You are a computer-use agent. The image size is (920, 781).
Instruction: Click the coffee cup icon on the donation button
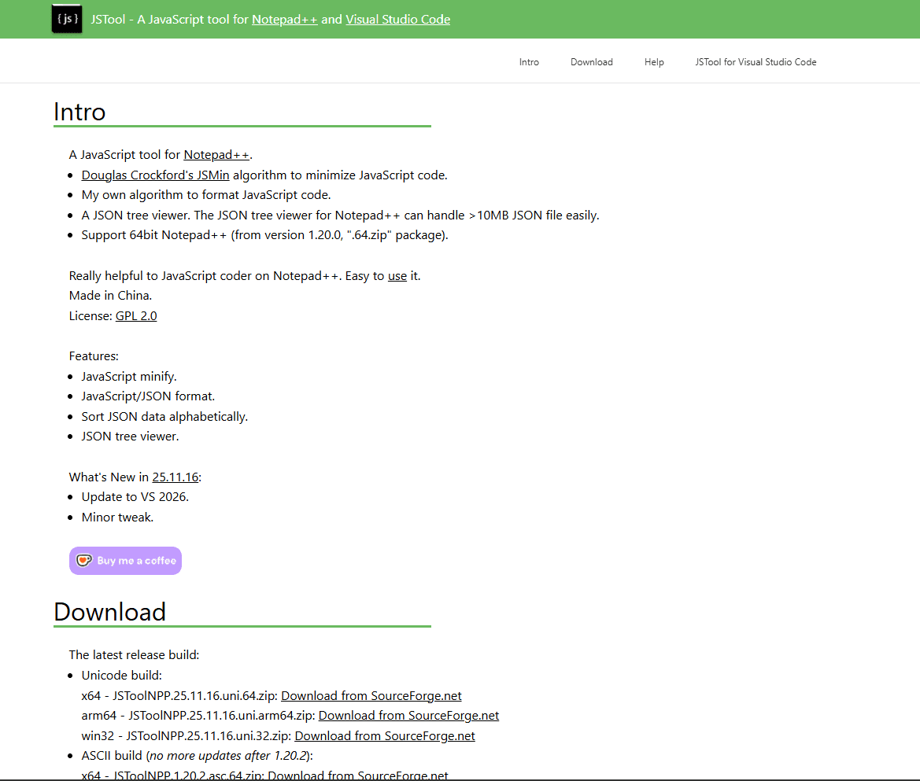click(x=83, y=560)
